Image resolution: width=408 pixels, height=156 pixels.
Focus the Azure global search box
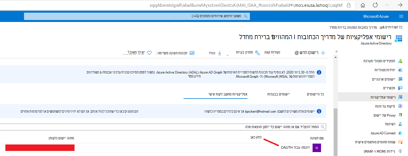(137, 16)
